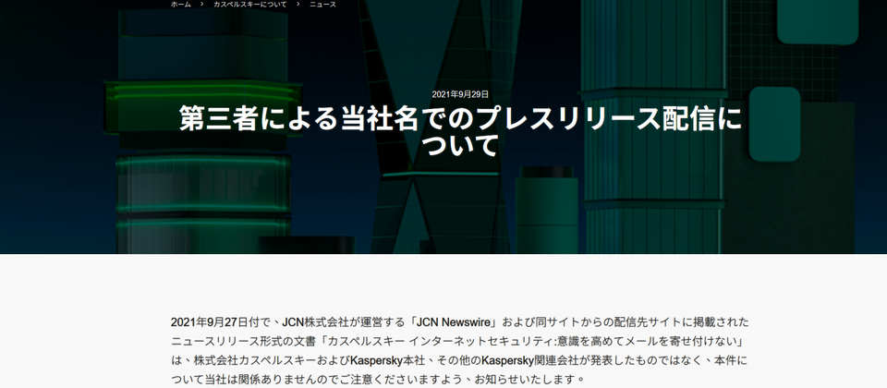Image resolution: width=887 pixels, height=388 pixels.
Task: Go to カスペルスキーについて breadcrumb
Action: (x=250, y=5)
